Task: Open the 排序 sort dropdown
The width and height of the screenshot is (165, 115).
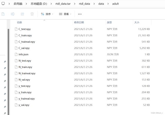Action: tap(47, 14)
